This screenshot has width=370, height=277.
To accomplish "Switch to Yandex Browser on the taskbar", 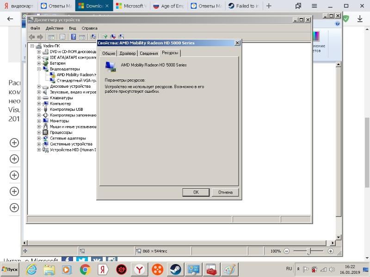I will click(x=140, y=269).
